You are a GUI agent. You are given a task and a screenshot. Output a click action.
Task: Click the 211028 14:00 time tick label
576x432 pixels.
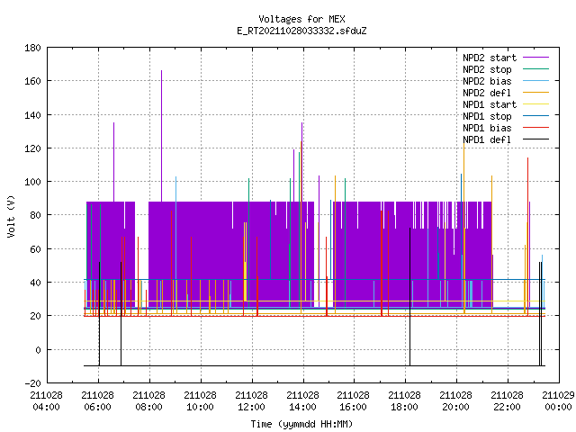pyautogui.click(x=302, y=401)
